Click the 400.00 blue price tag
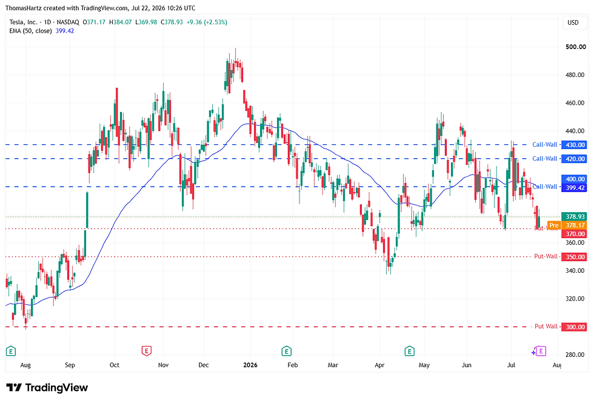 [575, 179]
